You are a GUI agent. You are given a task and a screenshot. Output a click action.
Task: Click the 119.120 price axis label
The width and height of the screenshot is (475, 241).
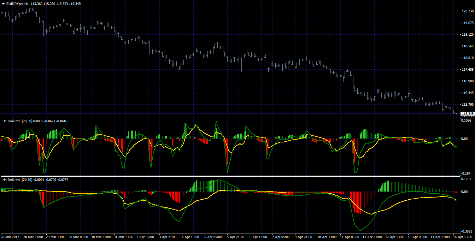tap(467, 35)
